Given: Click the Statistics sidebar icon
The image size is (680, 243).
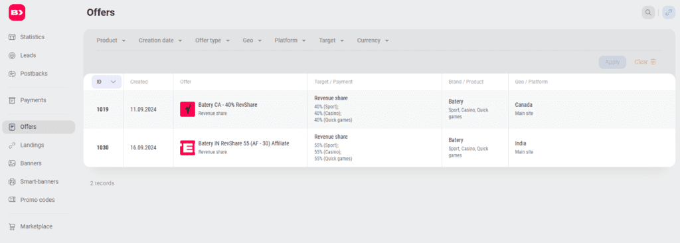Looking at the screenshot, I should coord(12,37).
